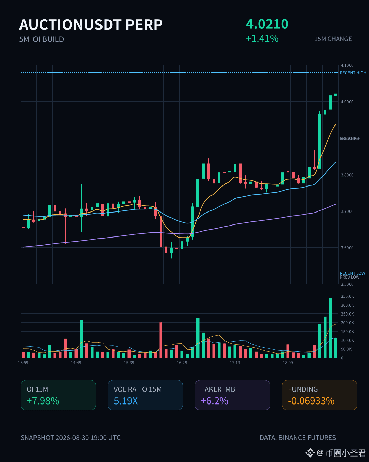The height and width of the screenshot is (462, 369).
Task: Click the RECENT LOW line label
Action: point(352,273)
